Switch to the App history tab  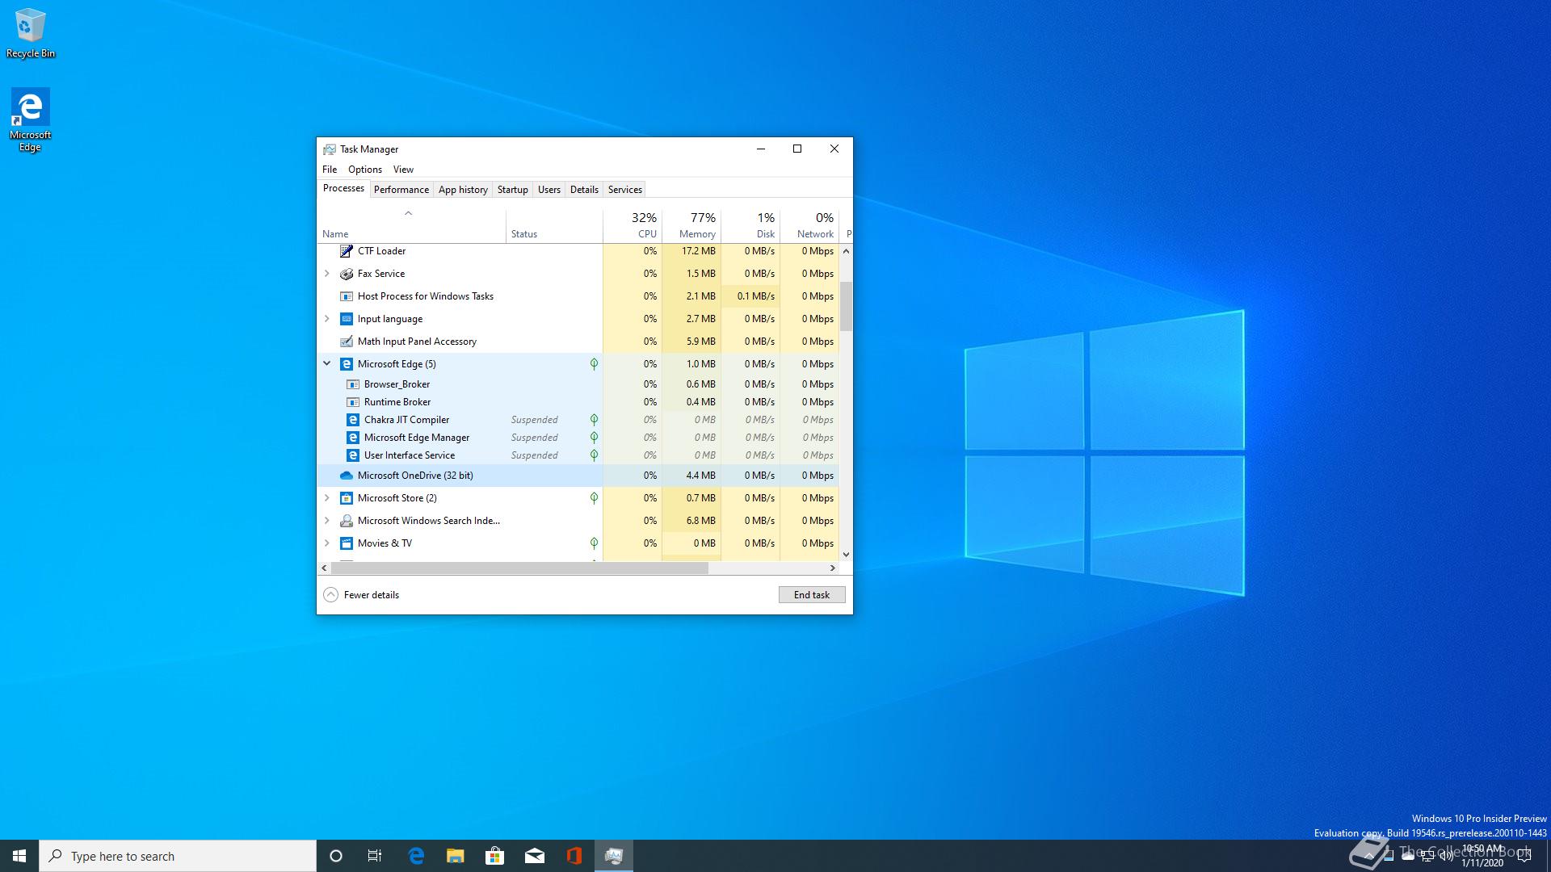tap(463, 190)
